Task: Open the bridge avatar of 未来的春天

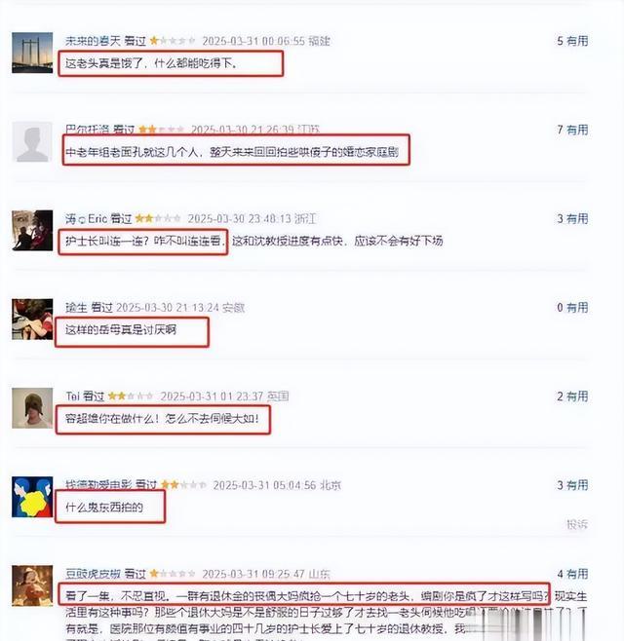Action: tap(32, 53)
